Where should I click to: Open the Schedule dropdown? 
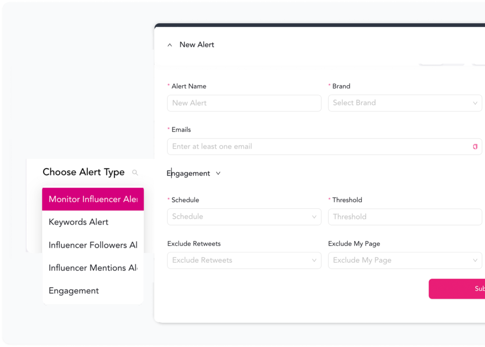pos(244,216)
